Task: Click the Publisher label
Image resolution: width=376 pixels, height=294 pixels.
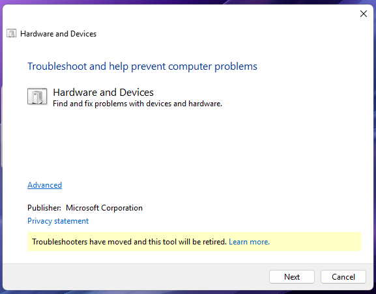Action: coord(44,208)
